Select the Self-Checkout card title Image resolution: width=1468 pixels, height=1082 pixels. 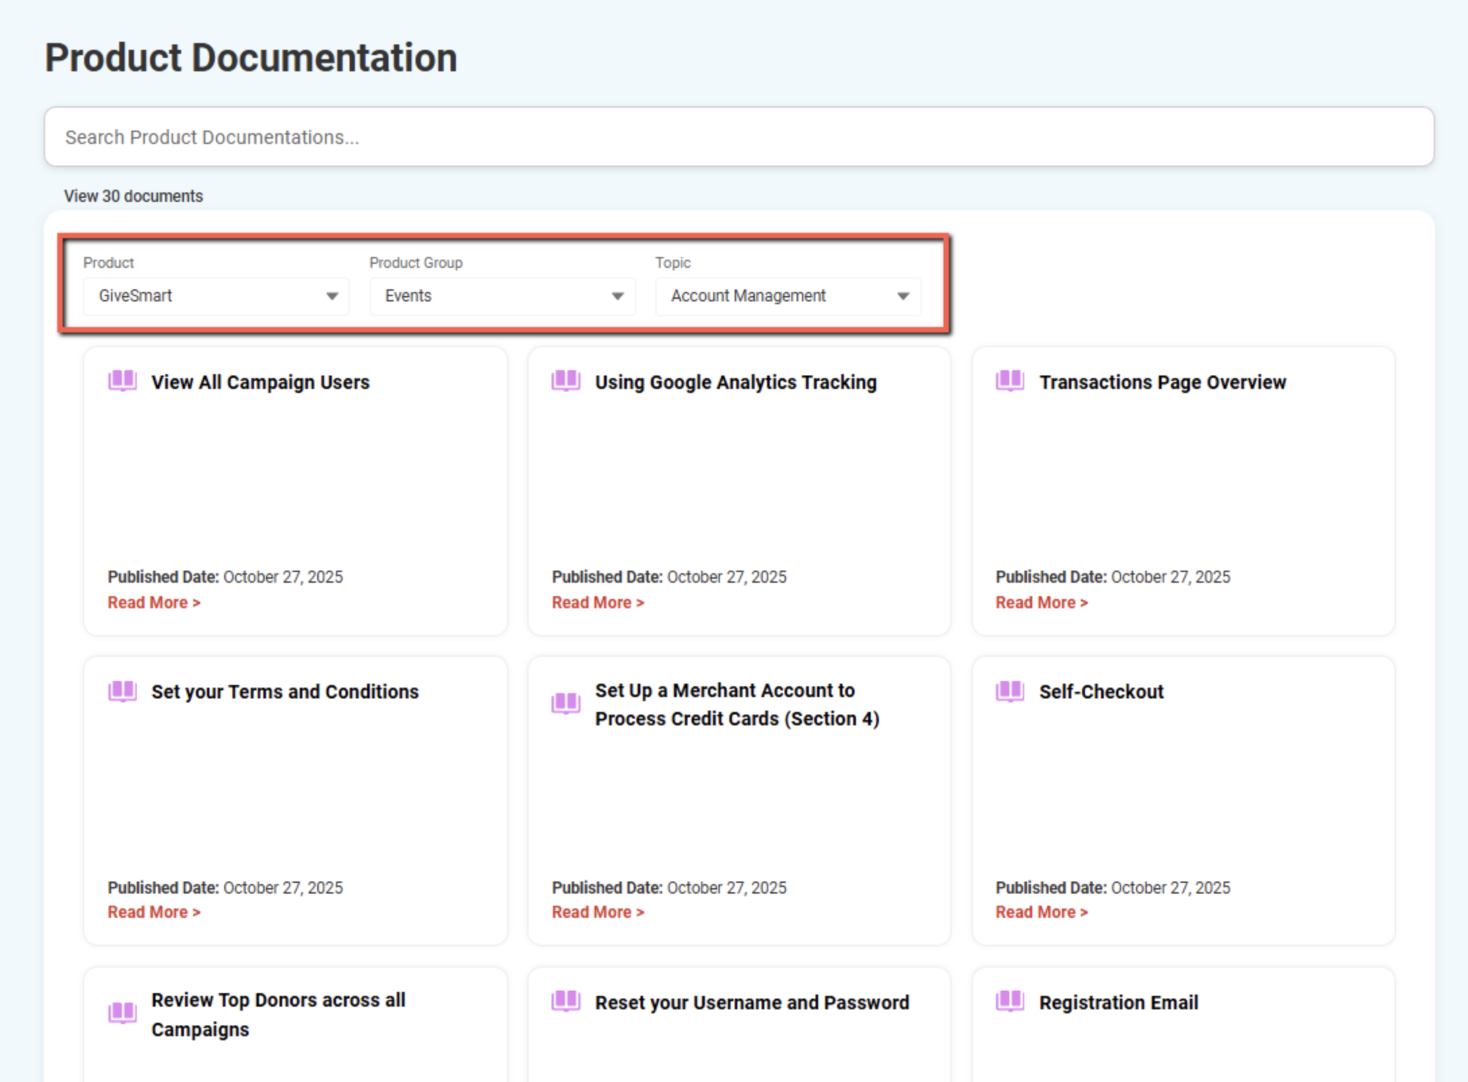[x=1102, y=692]
